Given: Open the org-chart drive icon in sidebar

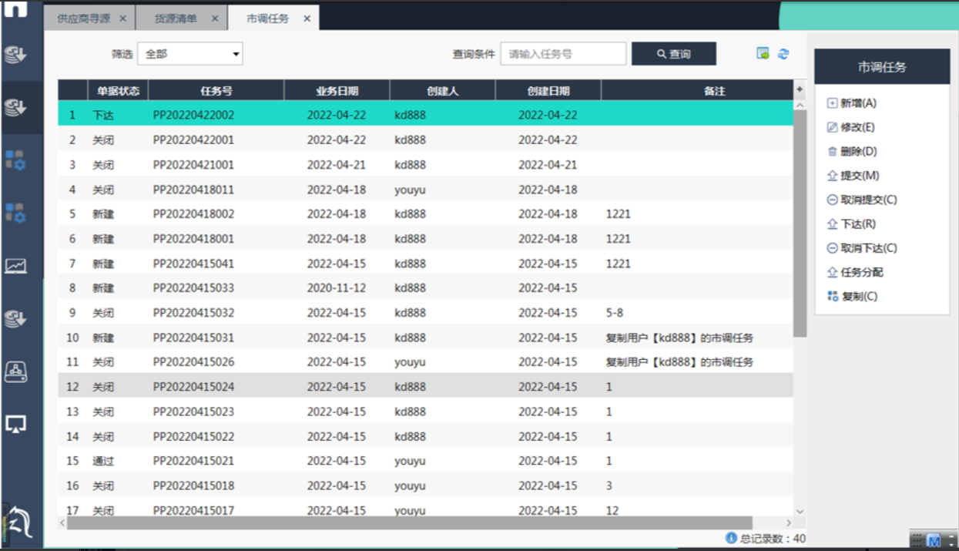Looking at the screenshot, I should click(16, 371).
